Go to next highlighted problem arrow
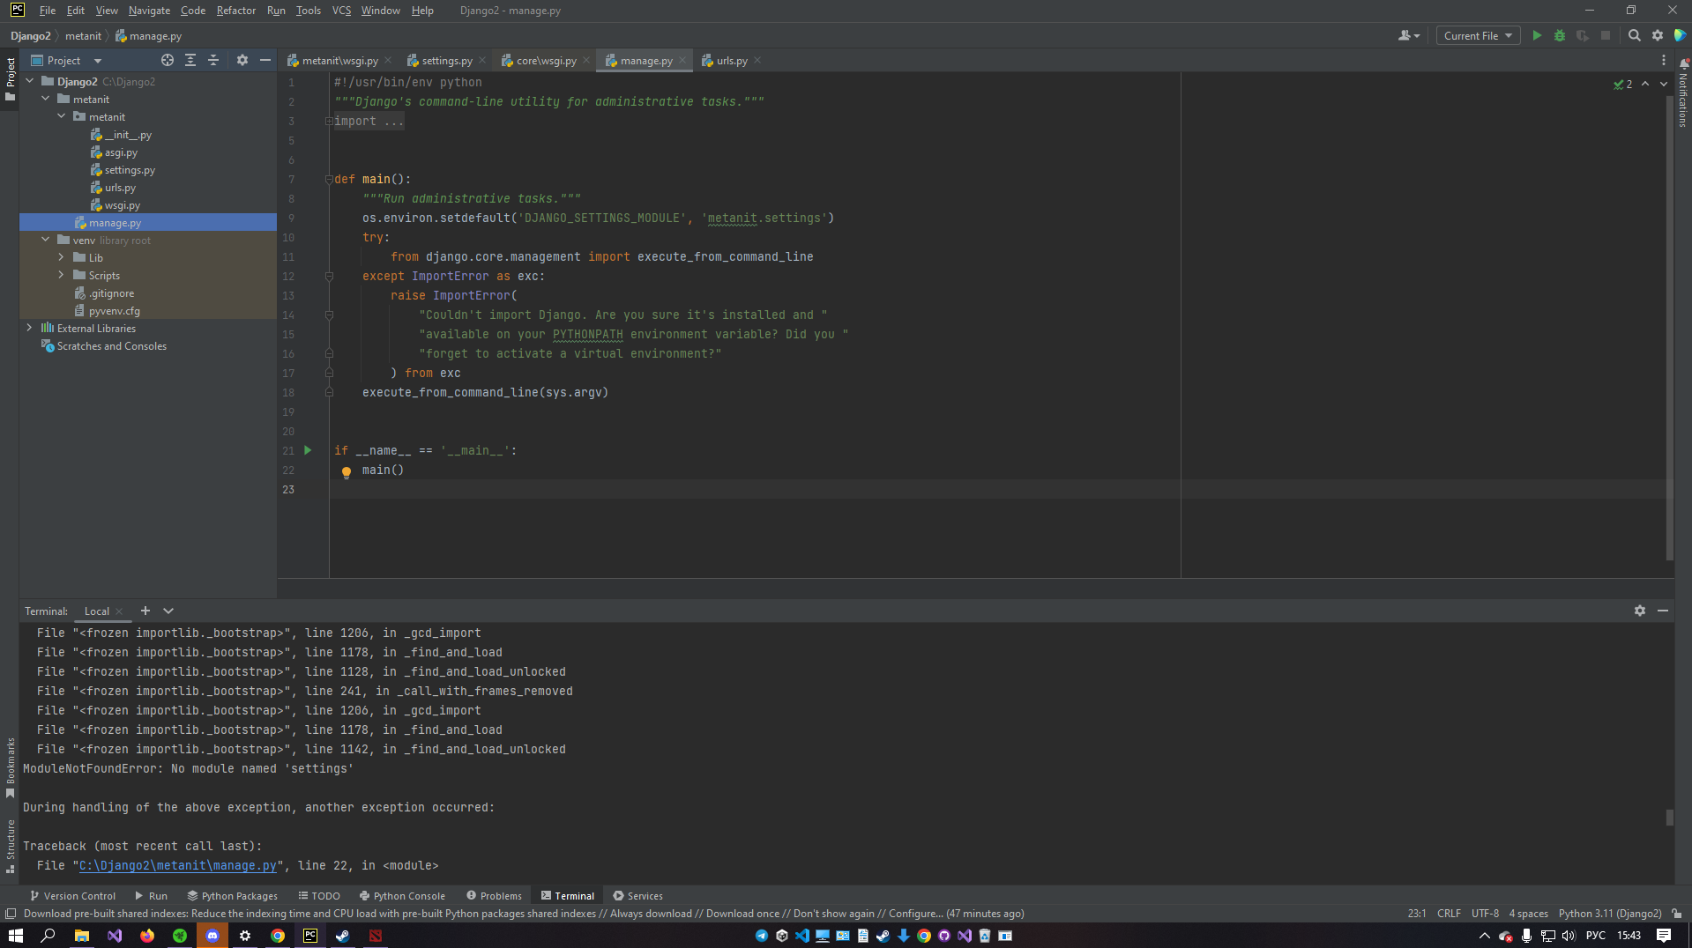The width and height of the screenshot is (1692, 948). (x=1664, y=84)
